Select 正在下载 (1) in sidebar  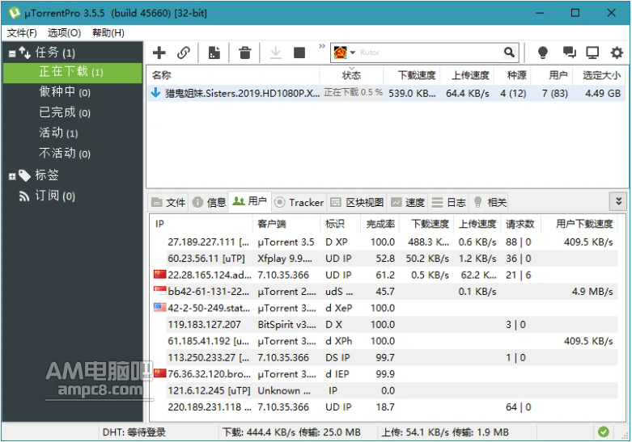(73, 72)
